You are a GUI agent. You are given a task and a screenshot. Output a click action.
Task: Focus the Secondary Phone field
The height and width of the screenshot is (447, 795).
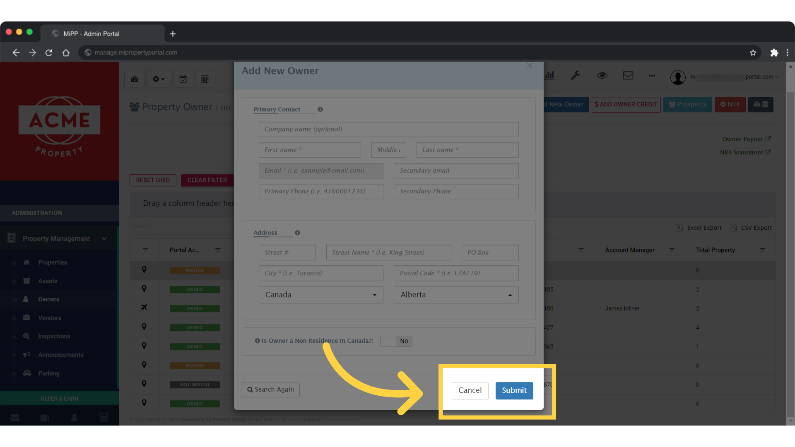[456, 191]
